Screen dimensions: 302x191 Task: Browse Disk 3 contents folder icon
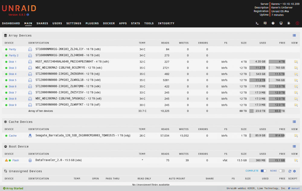click(296, 68)
